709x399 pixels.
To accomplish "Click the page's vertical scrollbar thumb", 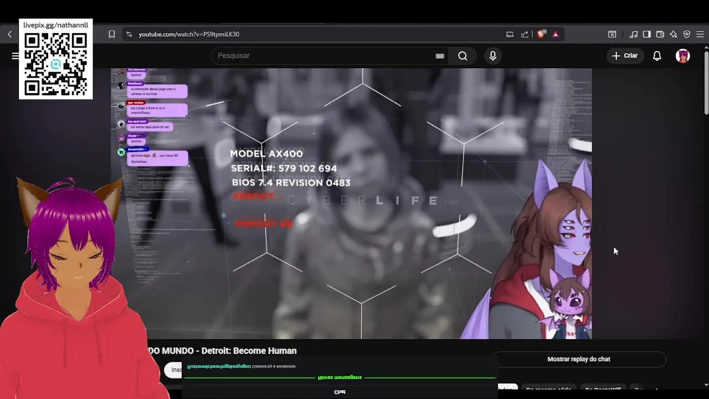I will pyautogui.click(x=706, y=83).
